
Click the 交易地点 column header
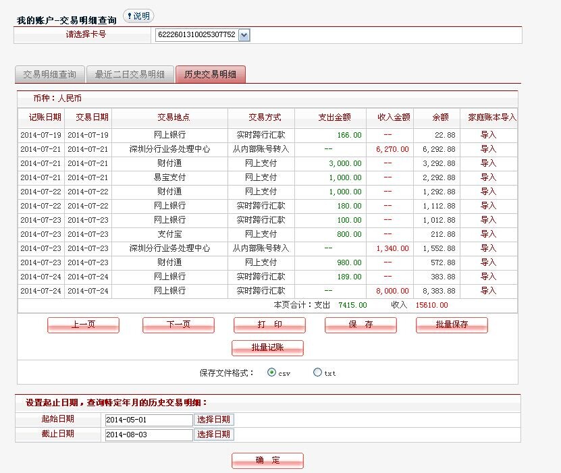(173, 117)
